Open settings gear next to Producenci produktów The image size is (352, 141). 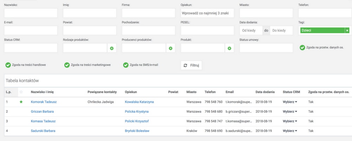(171, 48)
